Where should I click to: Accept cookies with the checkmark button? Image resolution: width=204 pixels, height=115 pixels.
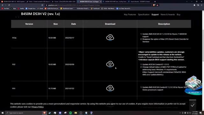193,105
